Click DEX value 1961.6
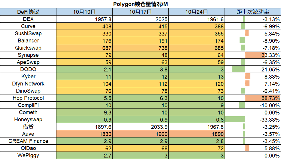This screenshot has width=281, height=159. point(197,19)
